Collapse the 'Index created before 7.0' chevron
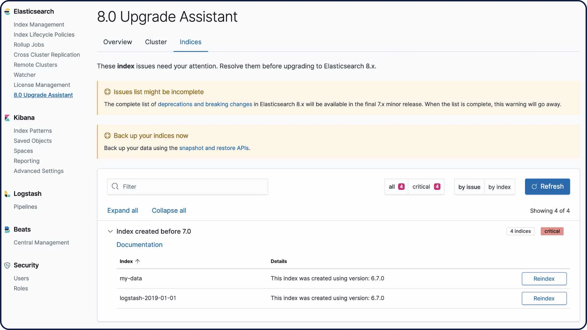587x330 pixels. [110, 231]
